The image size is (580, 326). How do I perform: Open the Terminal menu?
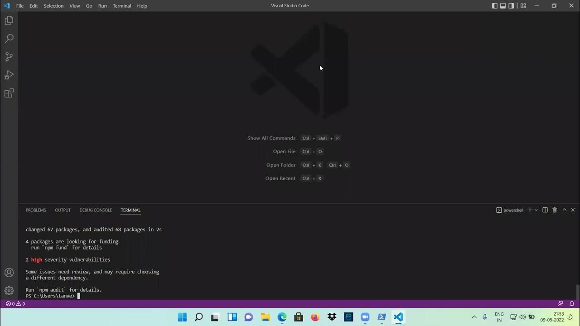(x=122, y=6)
